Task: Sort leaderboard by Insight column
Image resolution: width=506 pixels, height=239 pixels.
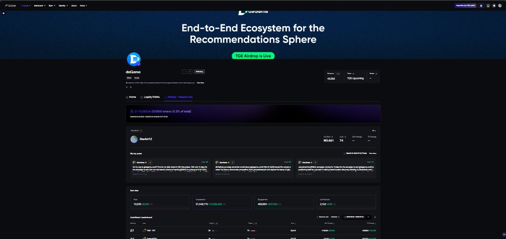Action: pyautogui.click(x=212, y=223)
